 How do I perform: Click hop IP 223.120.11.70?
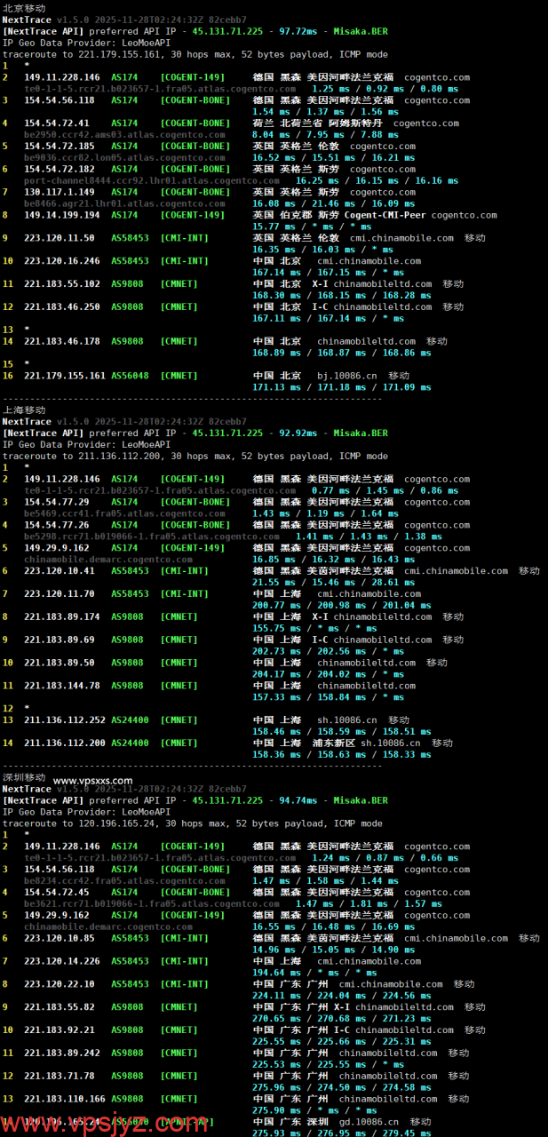(x=60, y=594)
